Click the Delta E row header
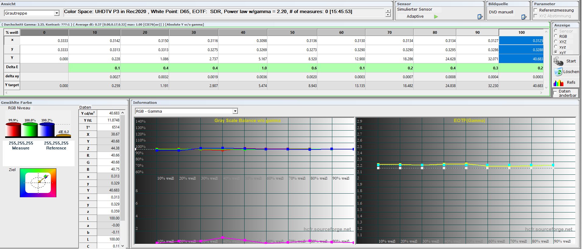Screen dimensions: 582x249 pos(12,67)
